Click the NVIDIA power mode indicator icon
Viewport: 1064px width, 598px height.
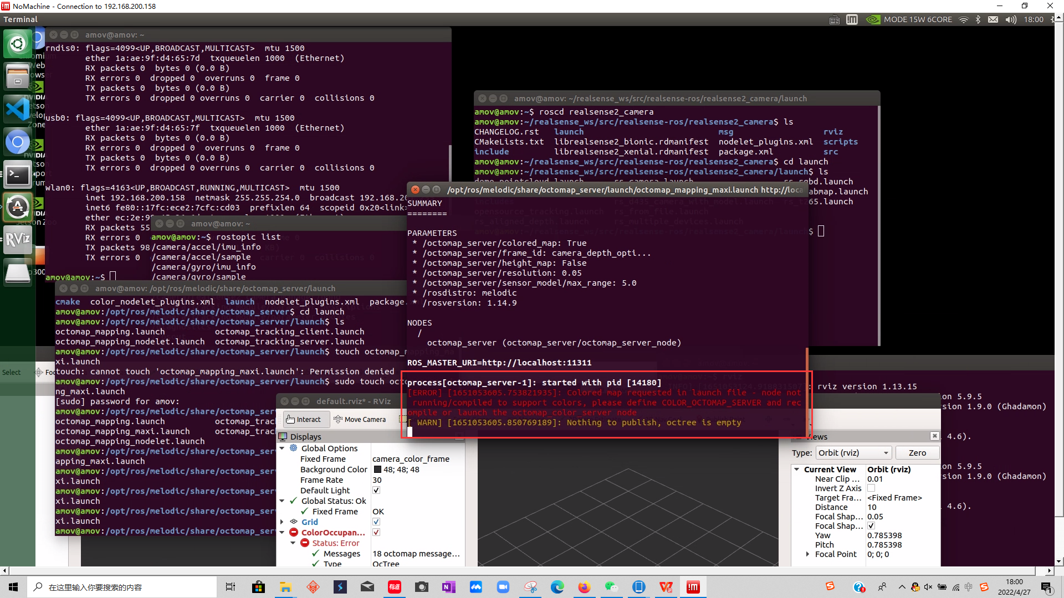click(x=873, y=19)
